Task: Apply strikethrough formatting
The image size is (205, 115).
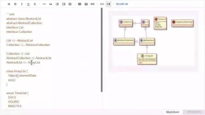Action: [x=35, y=4]
